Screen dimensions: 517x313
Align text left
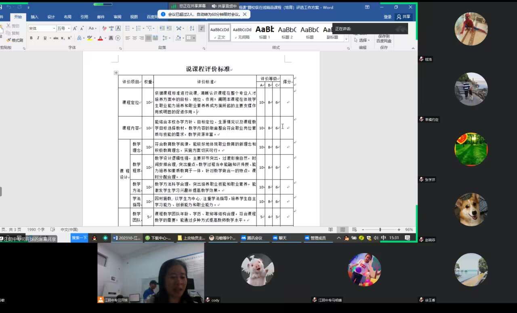[x=128, y=38]
